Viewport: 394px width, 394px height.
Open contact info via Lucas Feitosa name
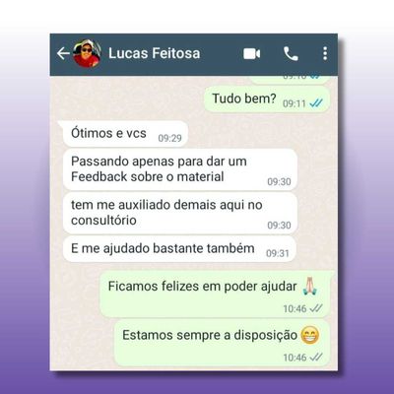coord(155,53)
